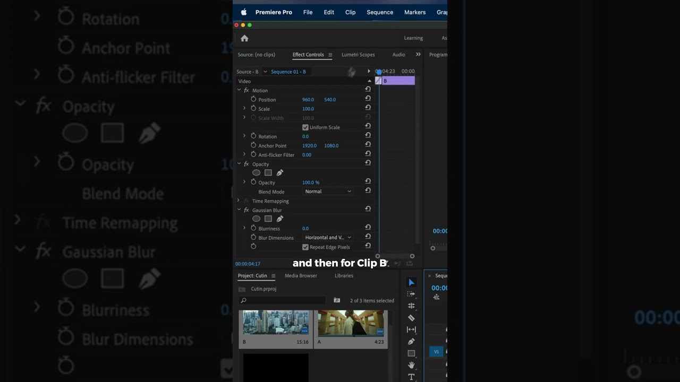
Task: Collapse the Gaussian Blur effect group
Action: point(239,210)
